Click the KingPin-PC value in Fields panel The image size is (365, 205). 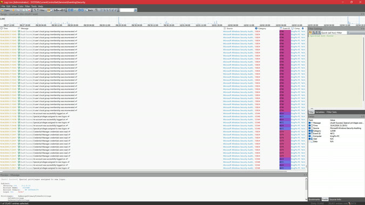click(x=335, y=136)
